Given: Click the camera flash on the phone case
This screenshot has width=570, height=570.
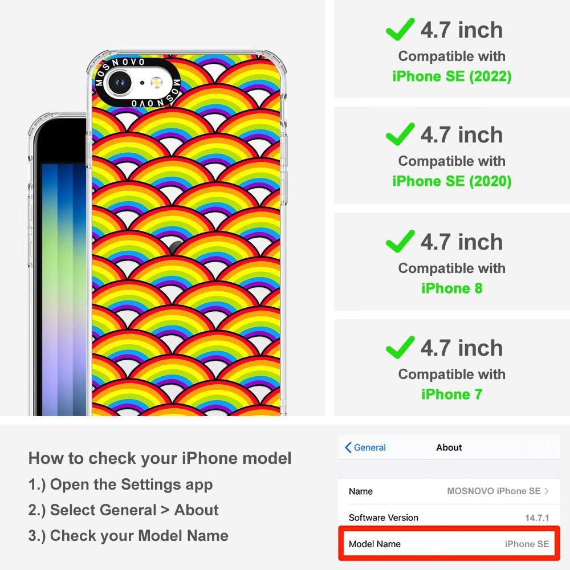Looking at the screenshot, I should 157,83.
